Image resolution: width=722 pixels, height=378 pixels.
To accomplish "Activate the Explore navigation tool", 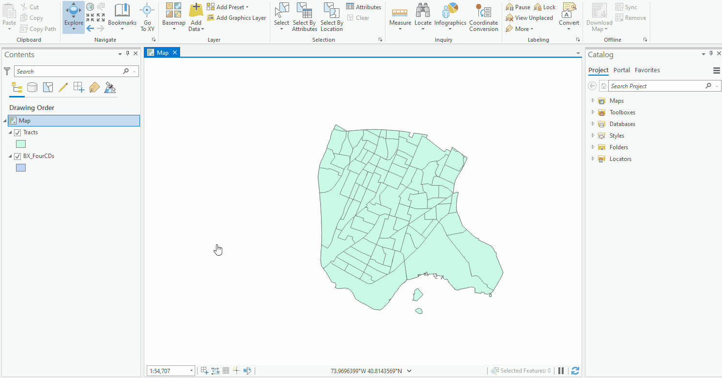I will (x=74, y=14).
